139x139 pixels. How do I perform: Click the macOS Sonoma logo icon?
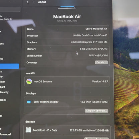pos(29,82)
